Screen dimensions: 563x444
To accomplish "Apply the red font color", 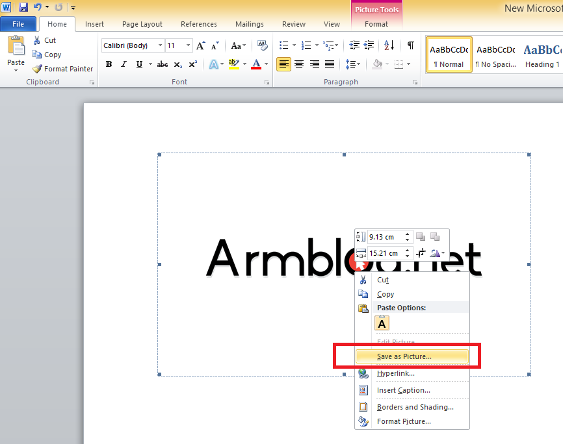I will tap(256, 64).
